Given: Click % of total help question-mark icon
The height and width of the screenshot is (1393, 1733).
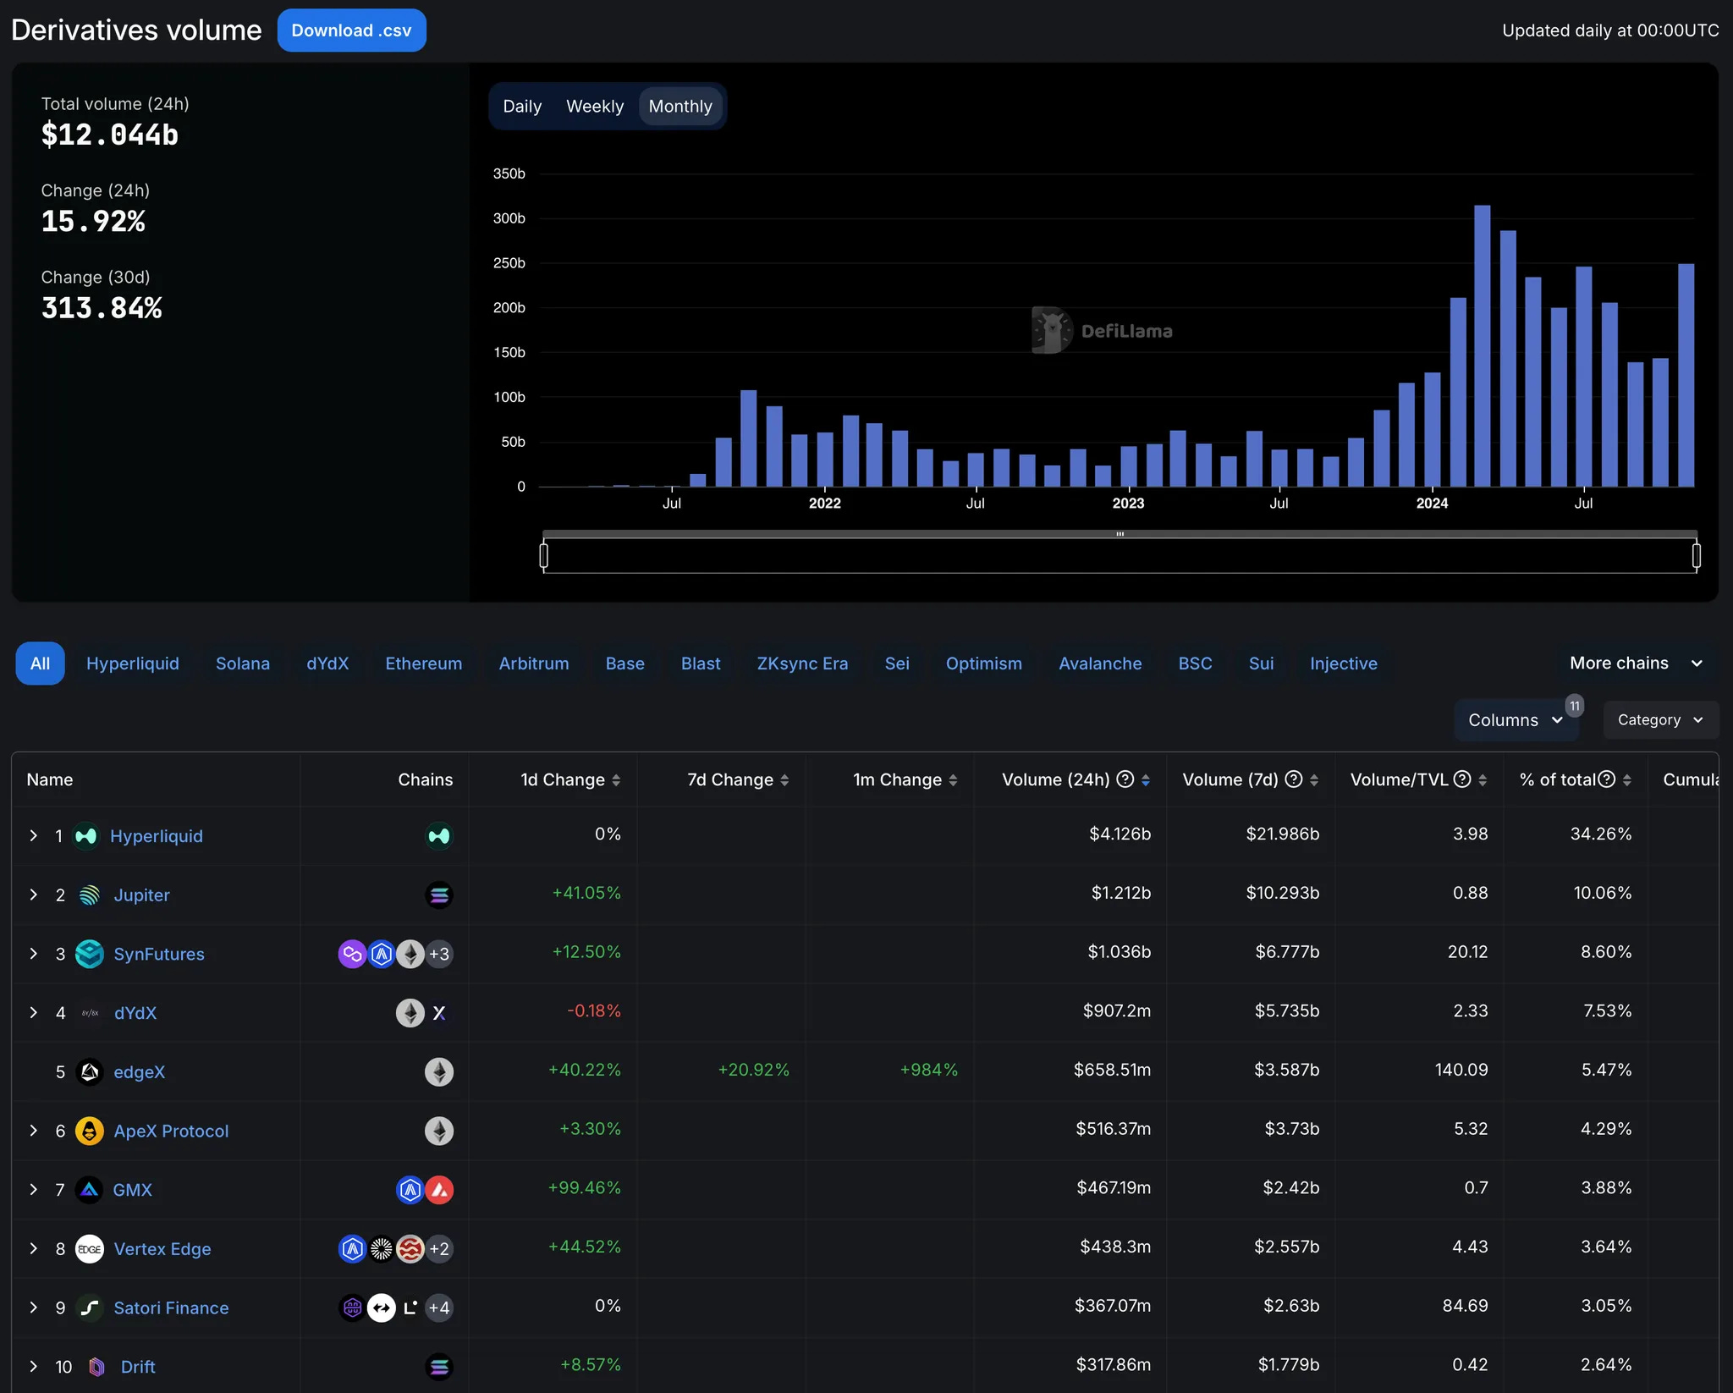Looking at the screenshot, I should (1607, 779).
